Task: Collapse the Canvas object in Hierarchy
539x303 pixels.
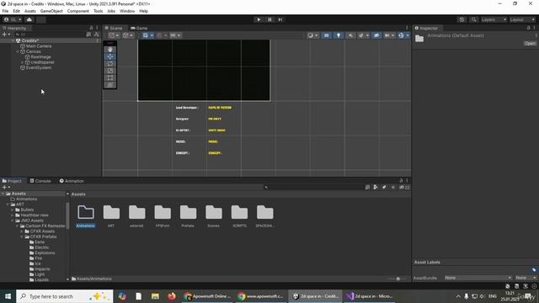Action: [18, 51]
